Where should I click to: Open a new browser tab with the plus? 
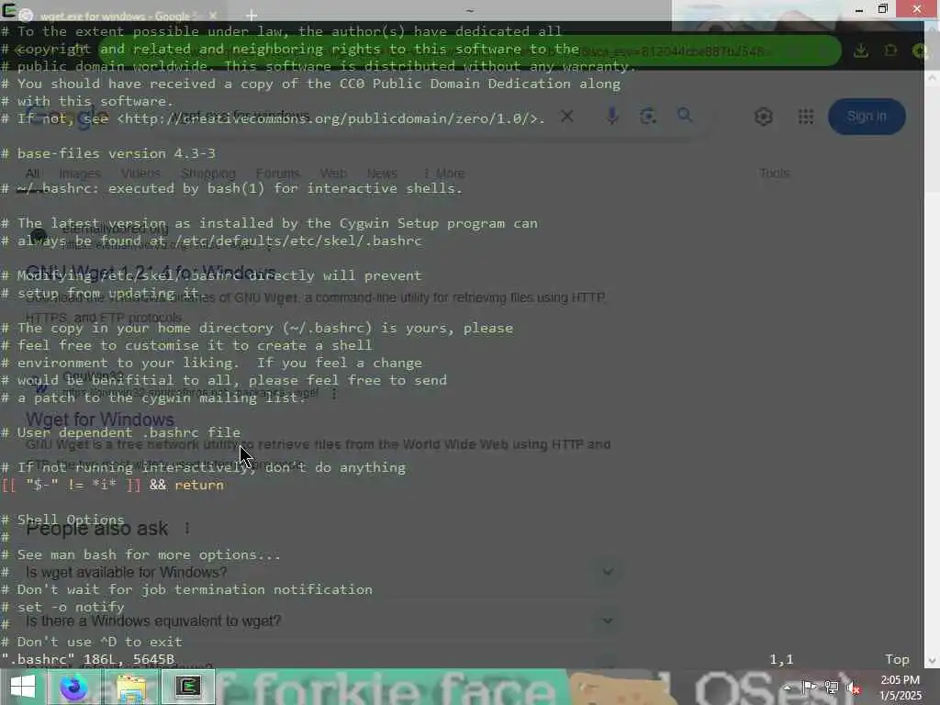(x=252, y=16)
